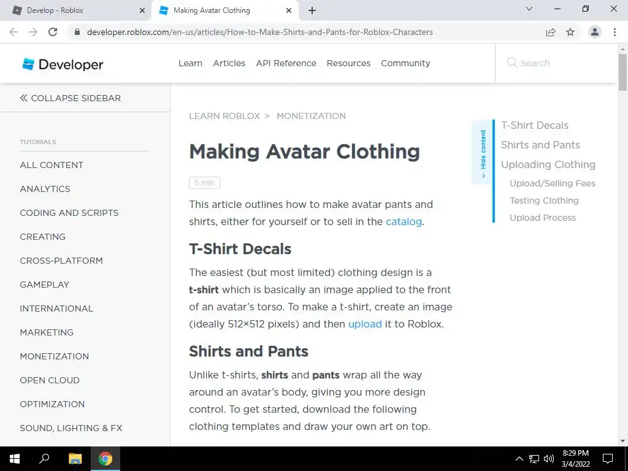Focus the Search input field

tap(557, 63)
